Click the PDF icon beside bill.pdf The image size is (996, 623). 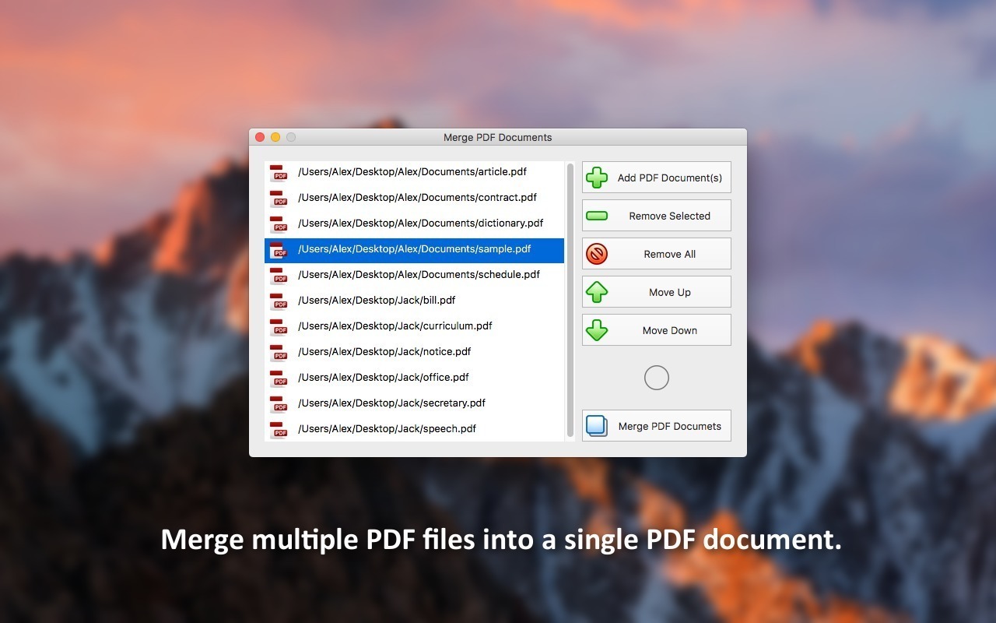pos(279,301)
